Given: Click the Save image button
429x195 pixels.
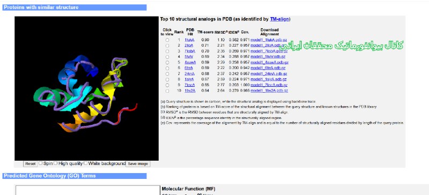Looking at the screenshot, I should click(x=138, y=163).
